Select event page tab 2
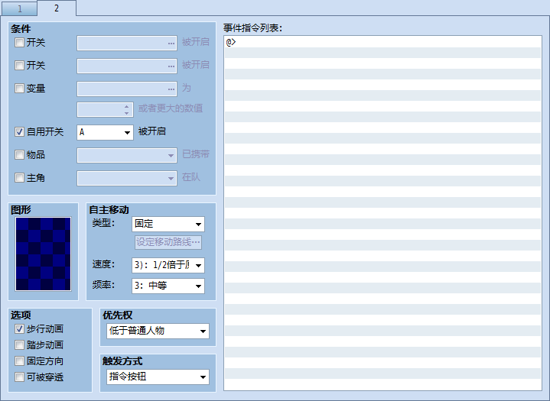Image resolution: width=550 pixels, height=401 pixels. pos(57,8)
